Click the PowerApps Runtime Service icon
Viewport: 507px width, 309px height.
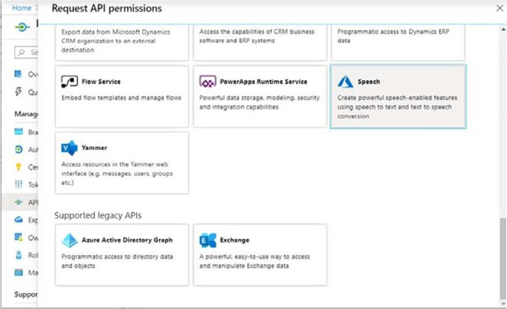[x=207, y=82]
